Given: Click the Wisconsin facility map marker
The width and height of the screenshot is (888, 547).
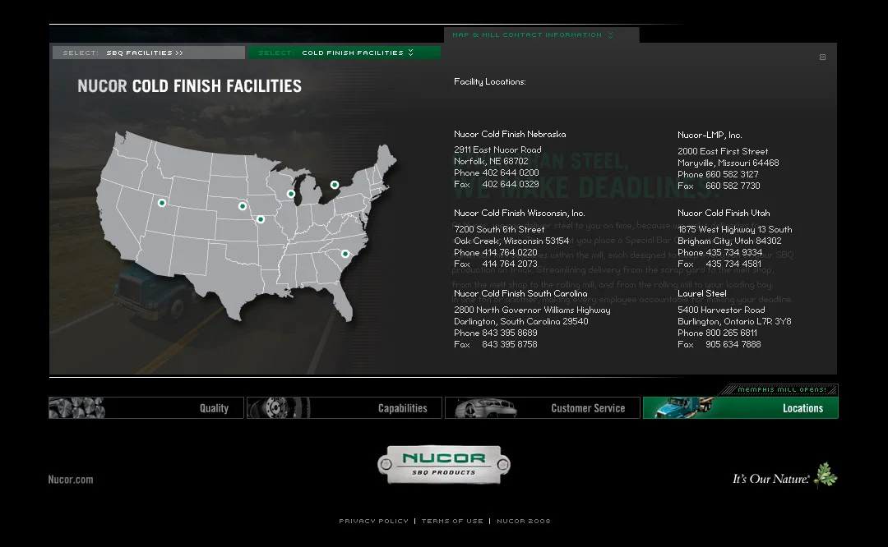Looking at the screenshot, I should (x=291, y=194).
